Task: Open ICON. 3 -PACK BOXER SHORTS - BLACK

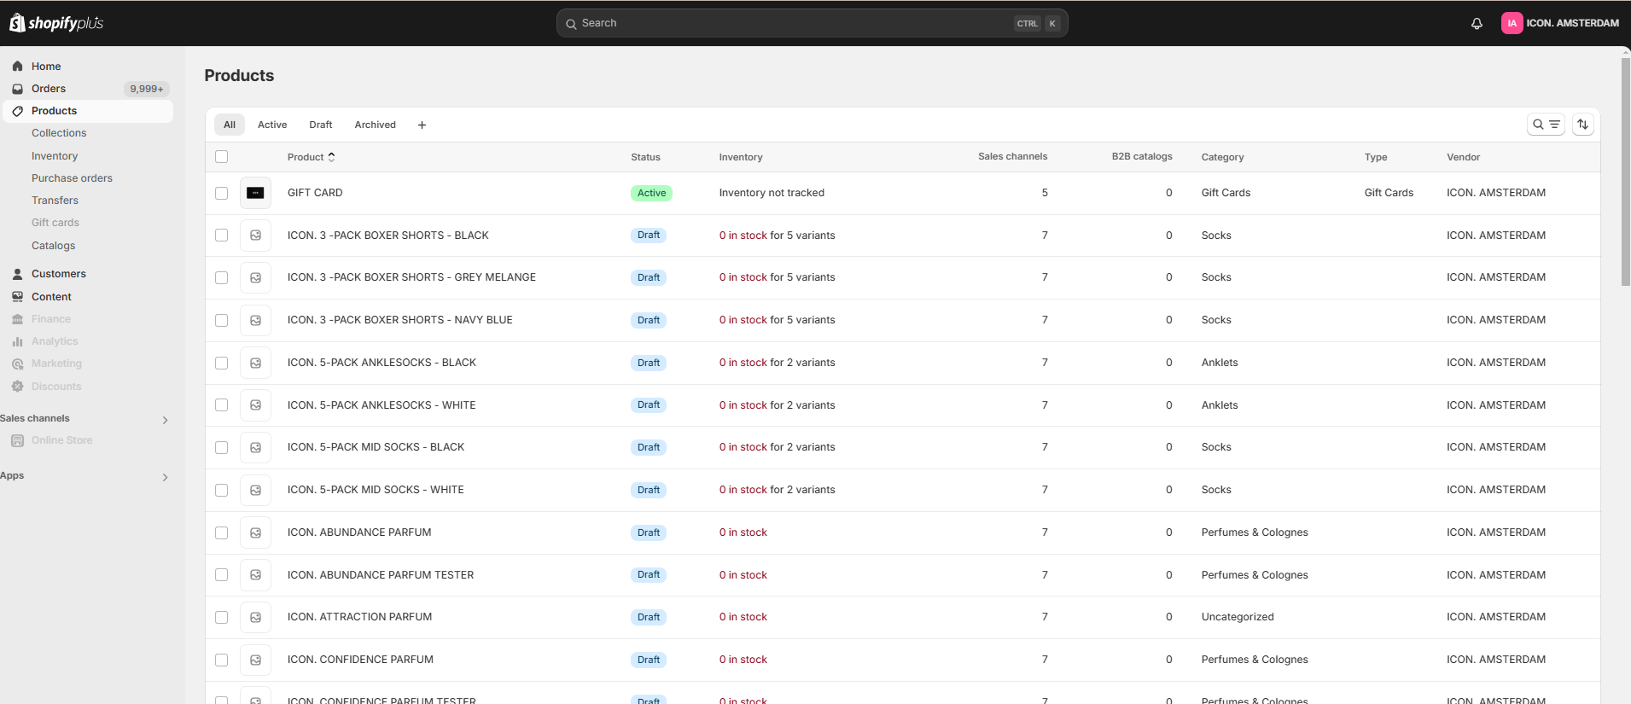Action: click(x=388, y=236)
